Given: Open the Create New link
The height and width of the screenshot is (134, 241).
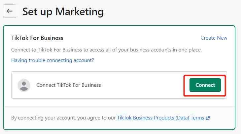Looking at the screenshot, I should coord(214,38).
